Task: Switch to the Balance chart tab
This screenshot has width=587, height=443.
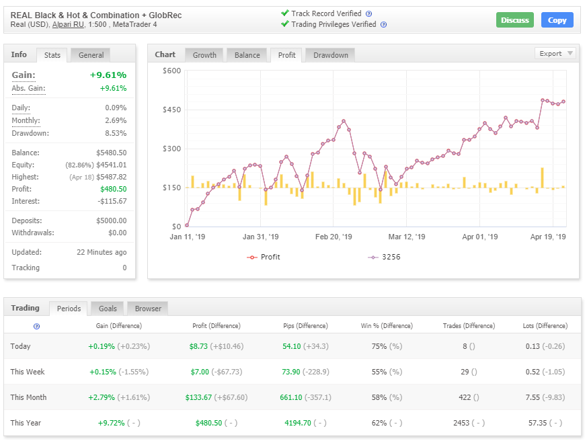Action: click(x=247, y=55)
